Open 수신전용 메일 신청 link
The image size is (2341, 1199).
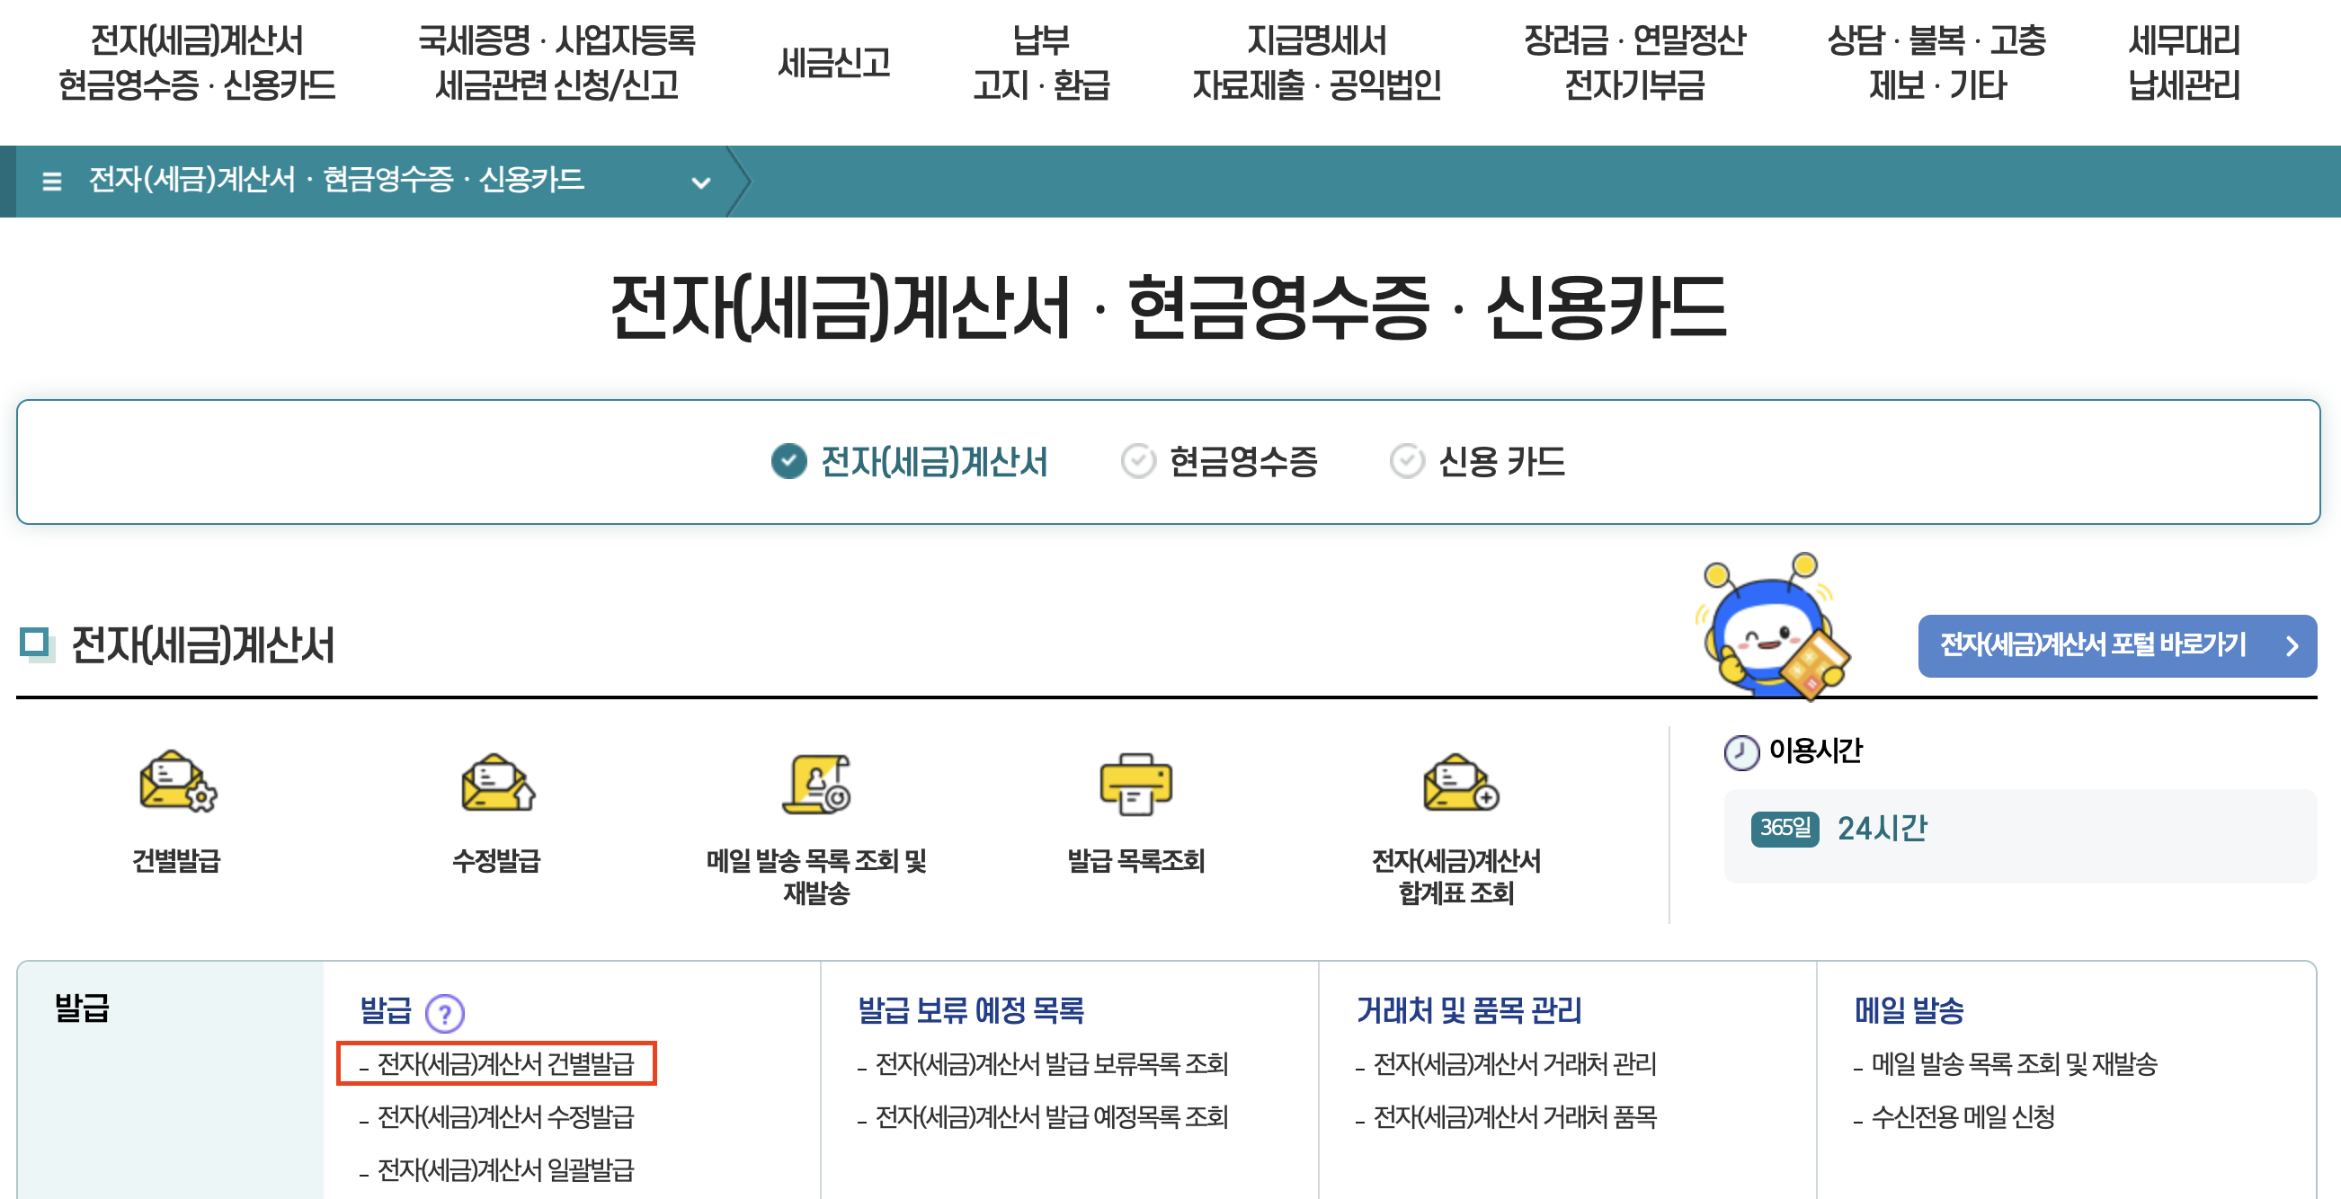[1962, 1116]
